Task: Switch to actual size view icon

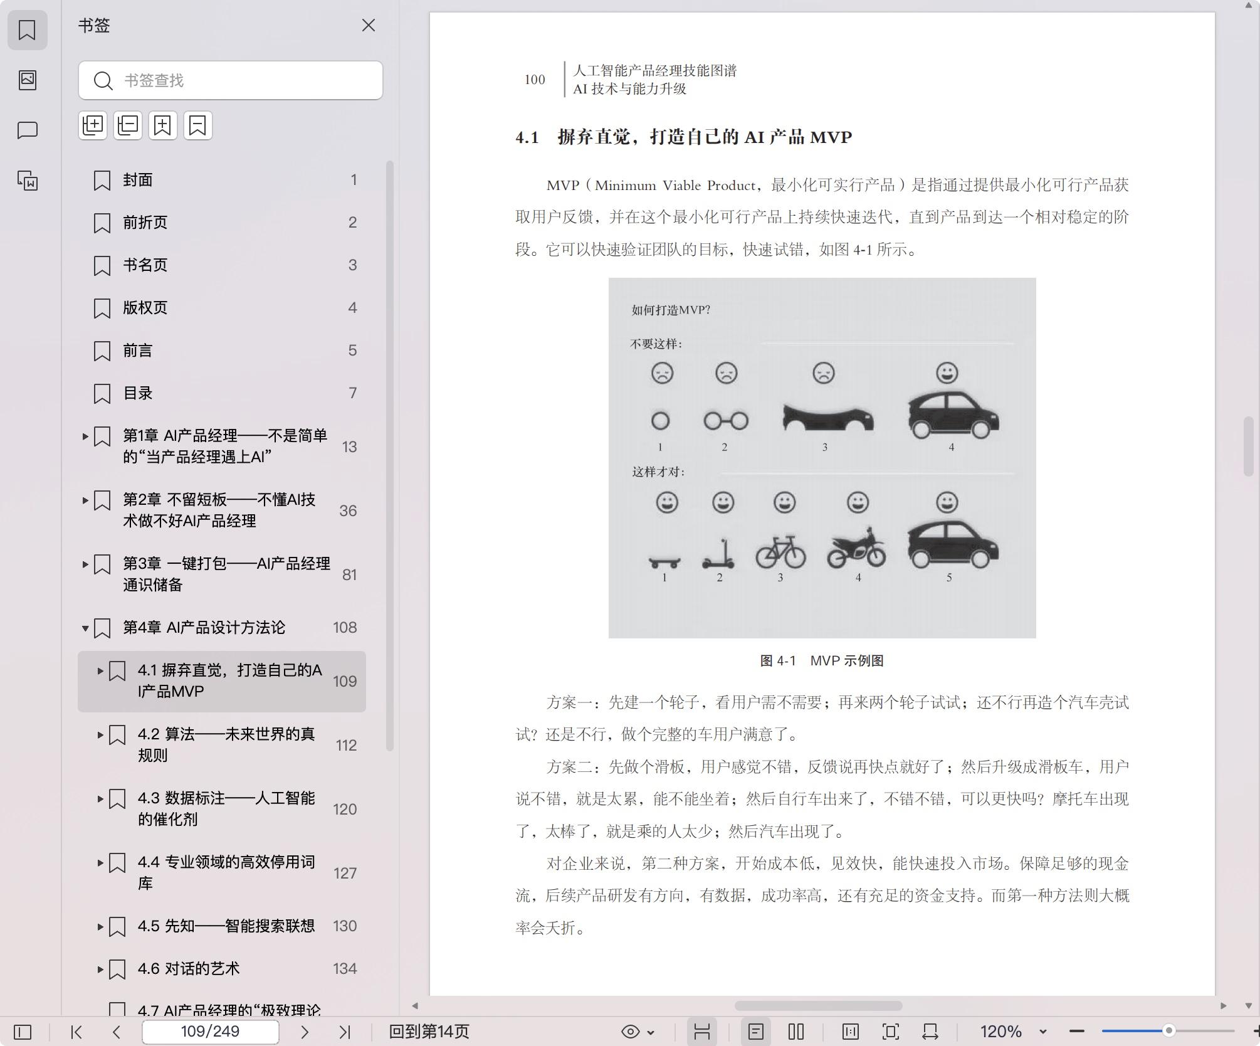Action: click(x=851, y=1032)
